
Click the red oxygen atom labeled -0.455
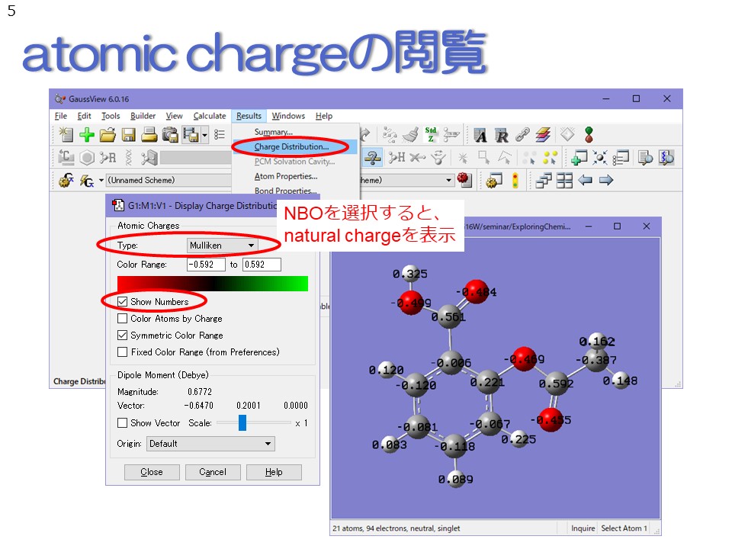pos(551,419)
